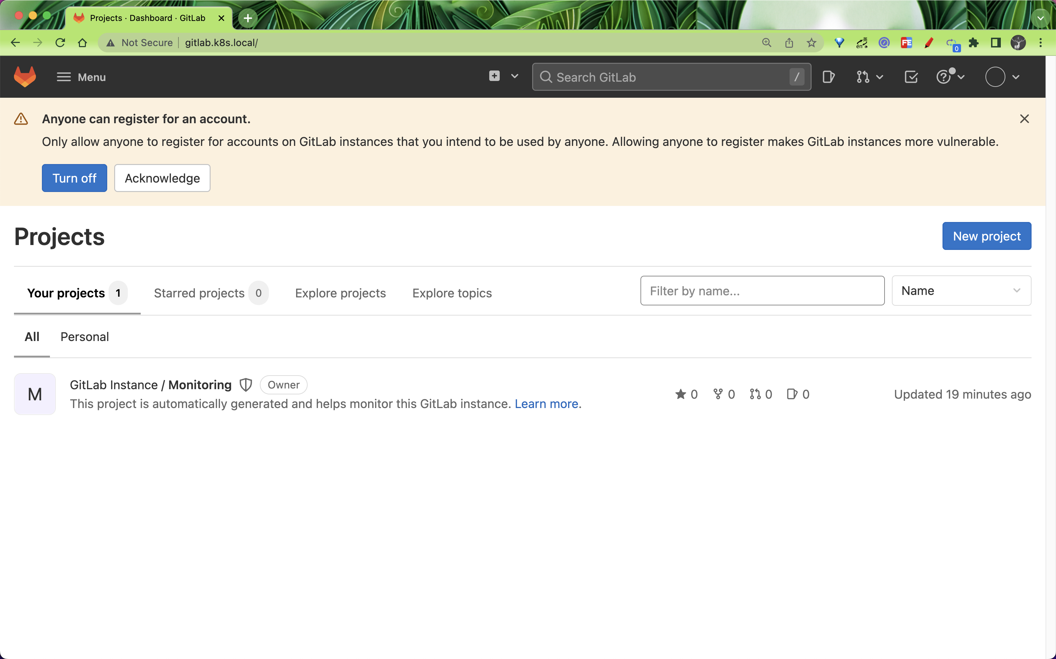
Task: Click the Monitoring project M avatar
Action: click(x=35, y=394)
